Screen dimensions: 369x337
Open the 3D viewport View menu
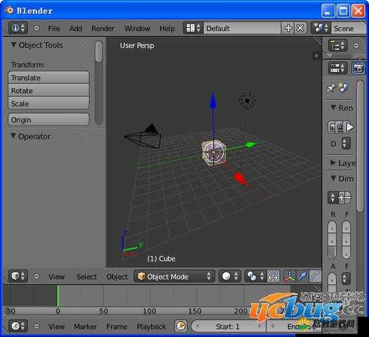tap(57, 277)
